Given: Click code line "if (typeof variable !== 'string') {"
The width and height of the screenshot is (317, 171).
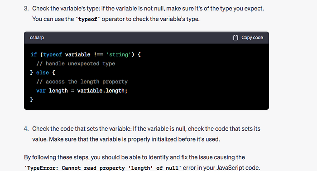Looking at the screenshot, I should (x=86, y=55).
